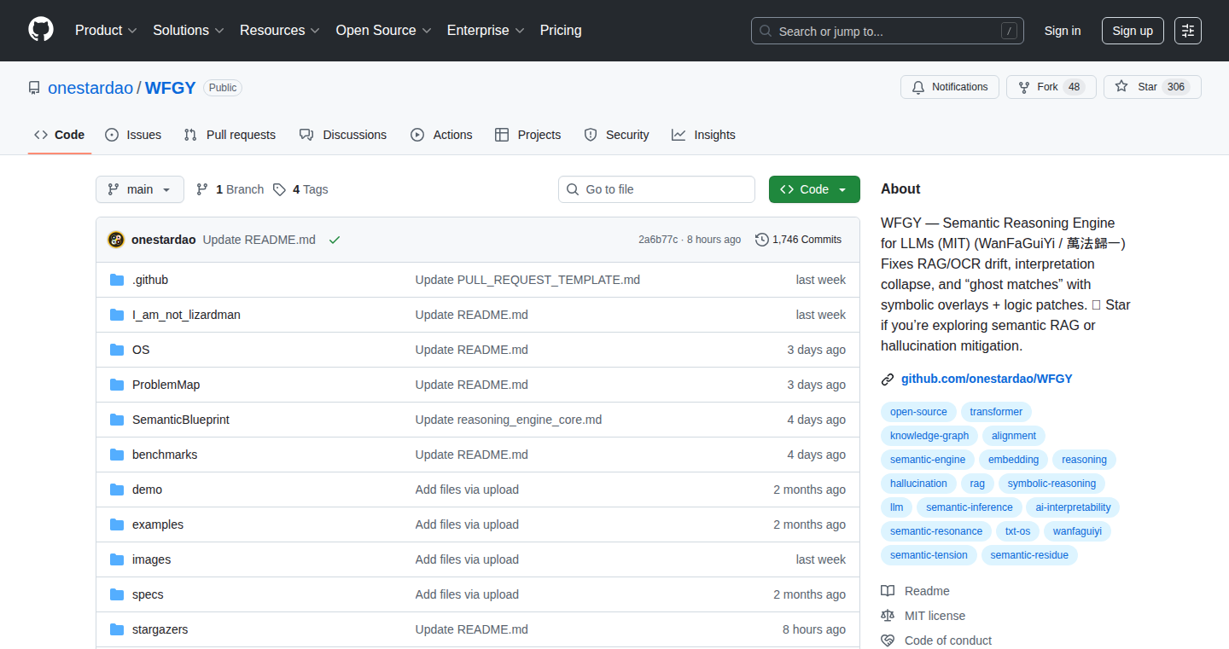Viewport: 1229px width, 649px height.
Task: Select the transformer topic tag
Action: [x=996, y=412]
